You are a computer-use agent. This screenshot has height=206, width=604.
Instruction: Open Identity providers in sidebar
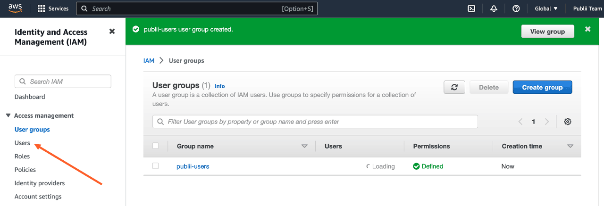coord(40,183)
